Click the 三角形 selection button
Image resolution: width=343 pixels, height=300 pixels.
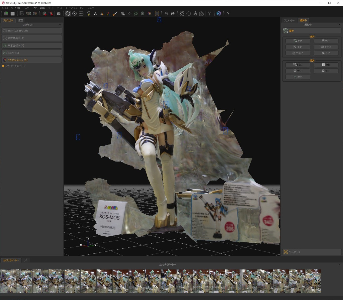[298, 53]
